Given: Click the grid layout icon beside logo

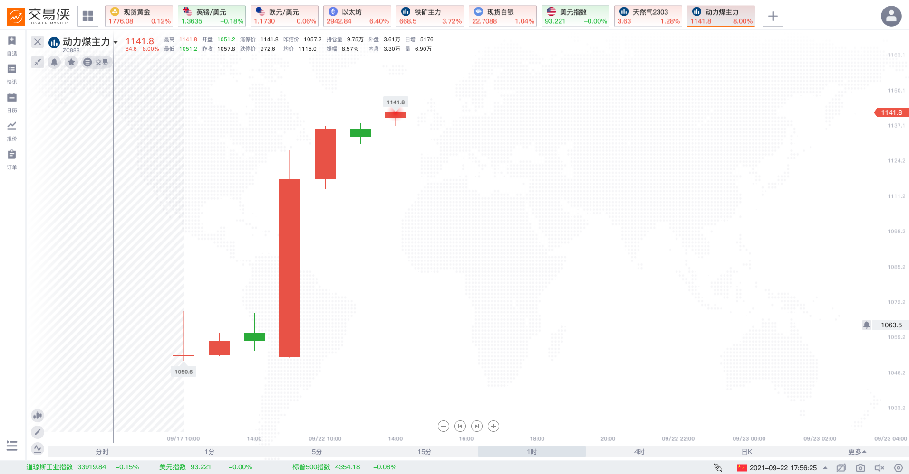Looking at the screenshot, I should tap(88, 16).
